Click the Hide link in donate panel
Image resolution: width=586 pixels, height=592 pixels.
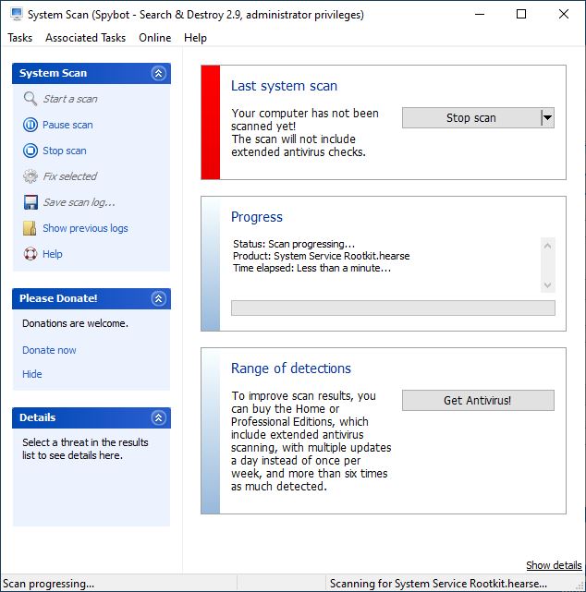click(x=32, y=374)
